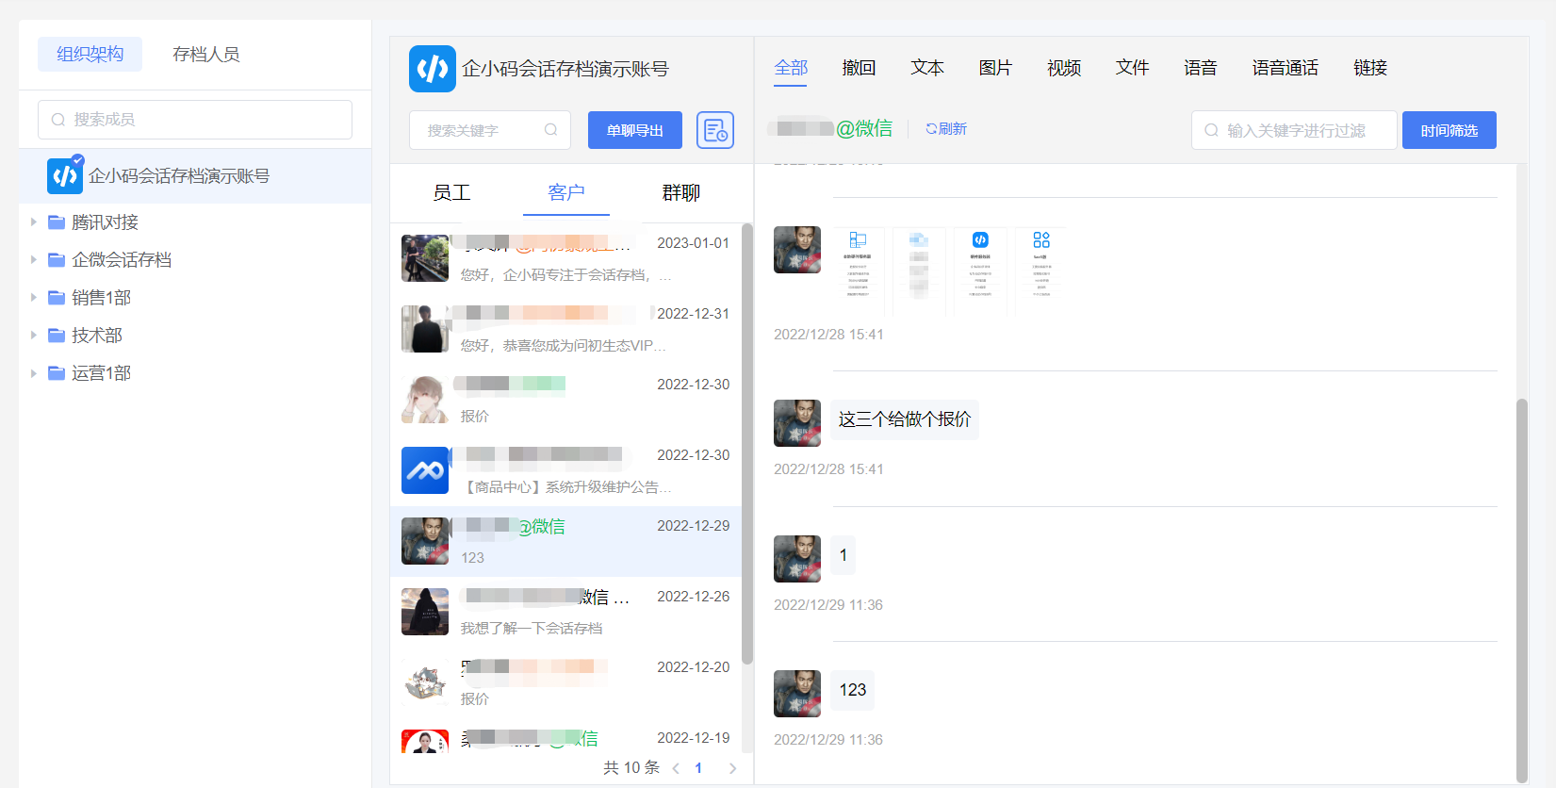Click the 运营1部 folder icon
Image resolution: width=1556 pixels, height=788 pixels.
(x=57, y=373)
